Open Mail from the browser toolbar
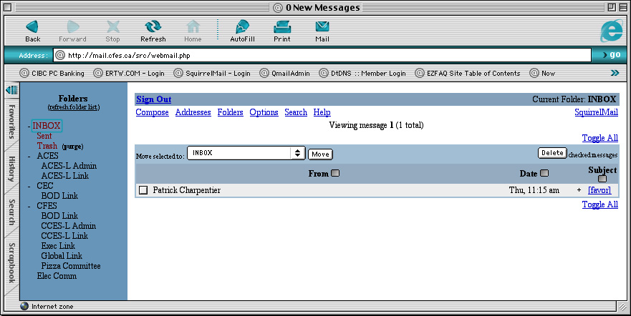 coord(322,27)
